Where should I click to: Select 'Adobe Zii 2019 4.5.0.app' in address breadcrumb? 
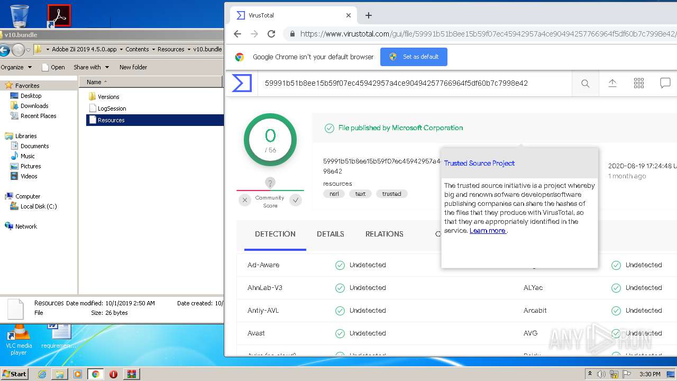pos(84,49)
